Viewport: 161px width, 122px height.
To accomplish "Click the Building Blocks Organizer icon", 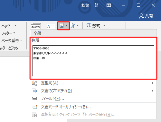I will click(35, 107).
